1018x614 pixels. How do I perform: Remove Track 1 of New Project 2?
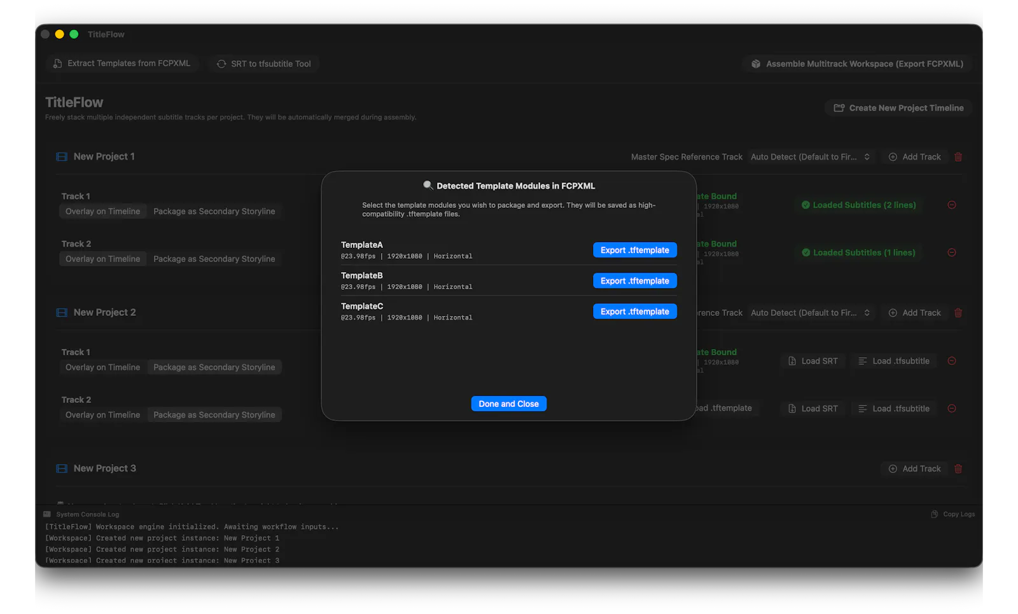952,360
